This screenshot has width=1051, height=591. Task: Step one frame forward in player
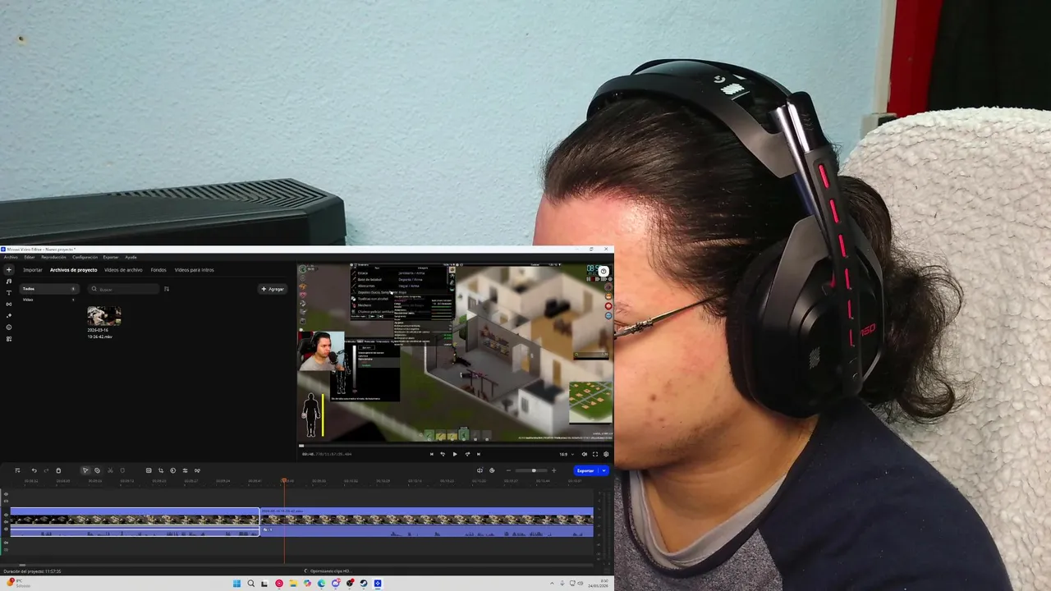point(467,454)
